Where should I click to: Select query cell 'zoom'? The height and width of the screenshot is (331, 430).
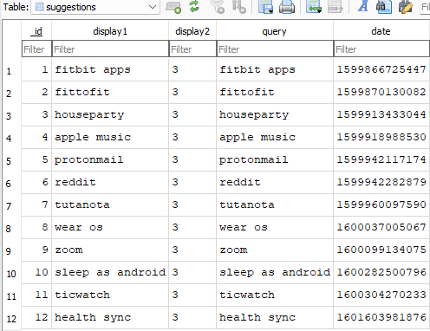point(275,250)
